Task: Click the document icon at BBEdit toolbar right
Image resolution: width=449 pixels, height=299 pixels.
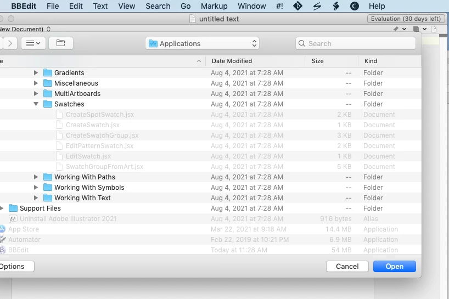Action: click(x=434, y=29)
